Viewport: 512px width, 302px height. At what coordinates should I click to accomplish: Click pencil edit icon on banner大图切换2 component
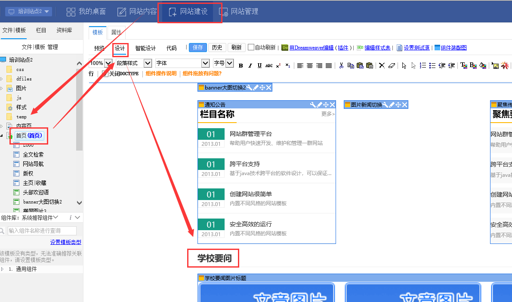[256, 88]
